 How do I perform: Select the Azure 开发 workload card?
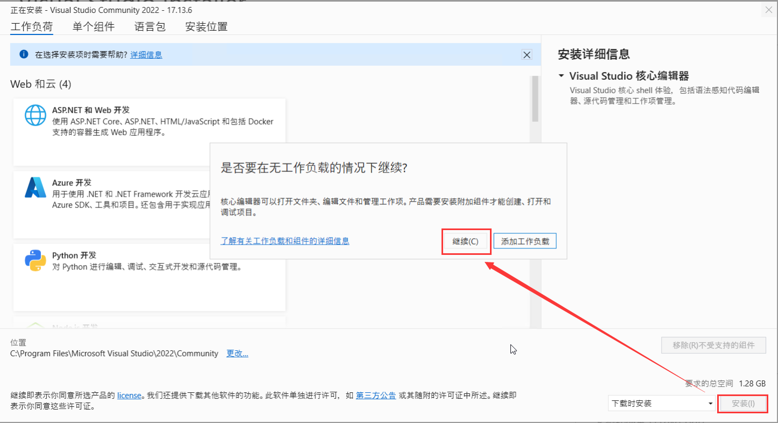112,205
